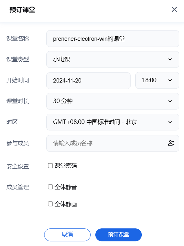Open the 18:00 start time dropdown
Screen dimensions: 184x246
click(157, 80)
